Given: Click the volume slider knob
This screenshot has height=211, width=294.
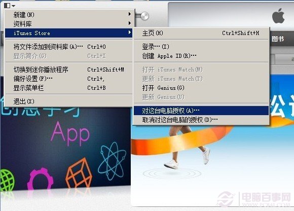Looking at the screenshot, I should tap(144, 16).
